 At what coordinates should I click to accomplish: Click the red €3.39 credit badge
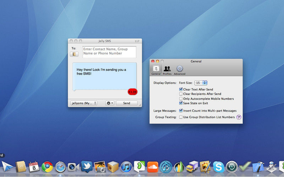point(132,92)
